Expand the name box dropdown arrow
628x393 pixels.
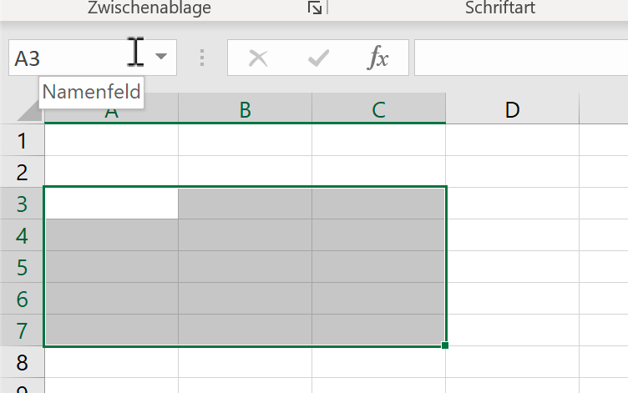[x=161, y=57]
